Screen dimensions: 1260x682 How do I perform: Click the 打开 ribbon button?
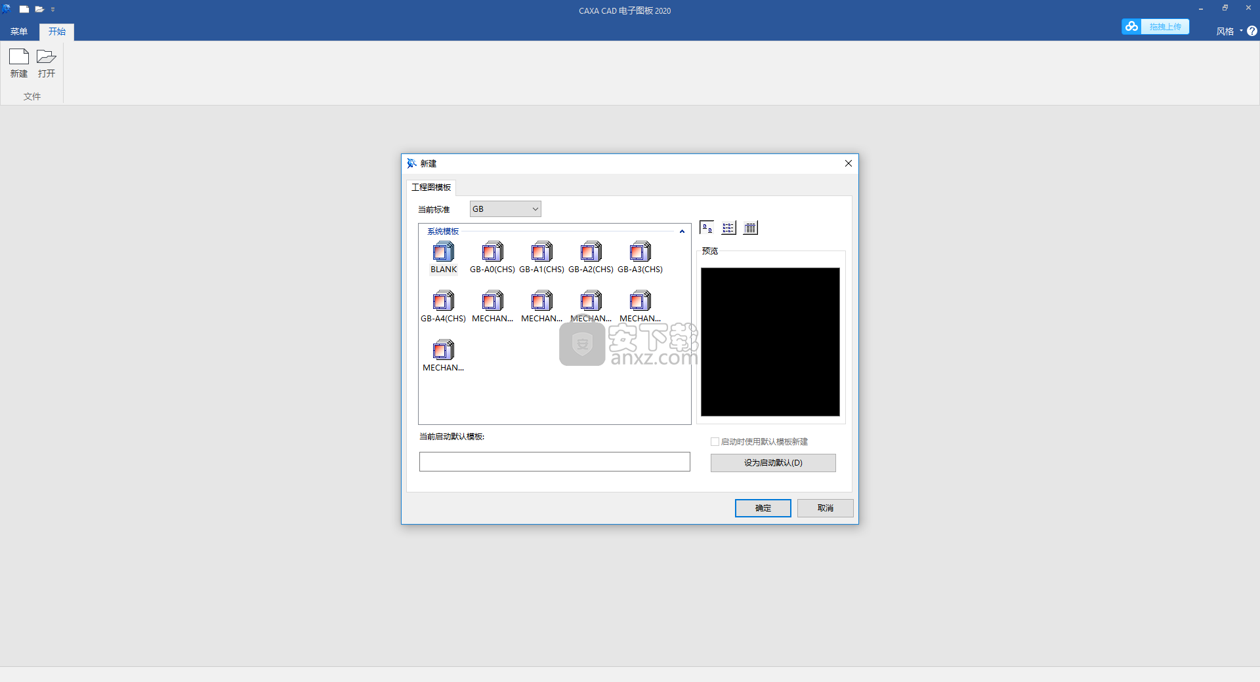tap(47, 63)
